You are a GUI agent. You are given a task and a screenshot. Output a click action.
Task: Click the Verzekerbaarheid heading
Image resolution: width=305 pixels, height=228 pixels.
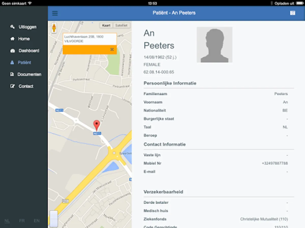[163, 192]
